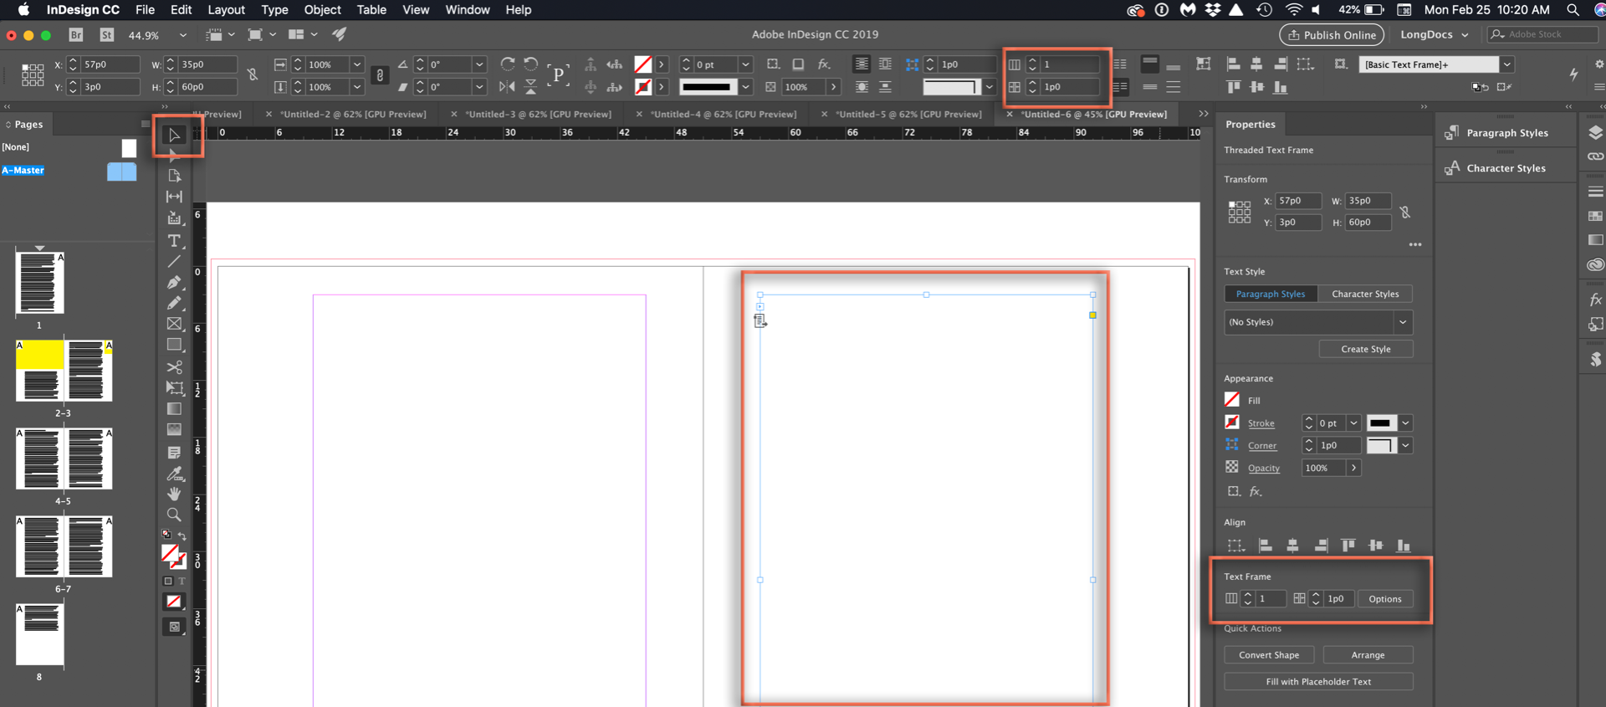Select the Type tool
This screenshot has width=1606, height=707.
174,241
